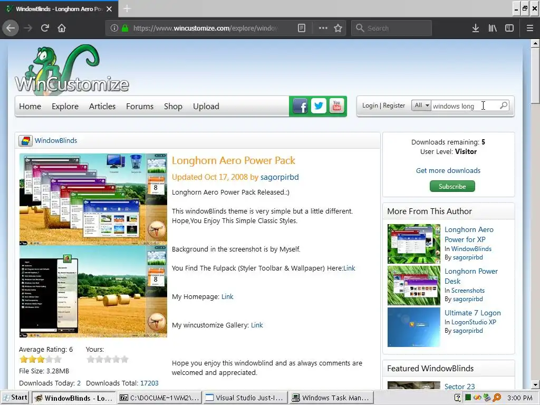Visit the WinCustomize Twitter page
The height and width of the screenshot is (405, 540).
point(319,105)
